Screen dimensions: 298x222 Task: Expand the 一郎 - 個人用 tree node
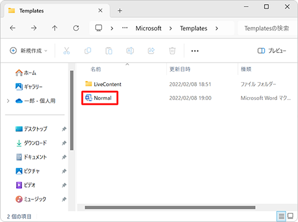pos(8,101)
